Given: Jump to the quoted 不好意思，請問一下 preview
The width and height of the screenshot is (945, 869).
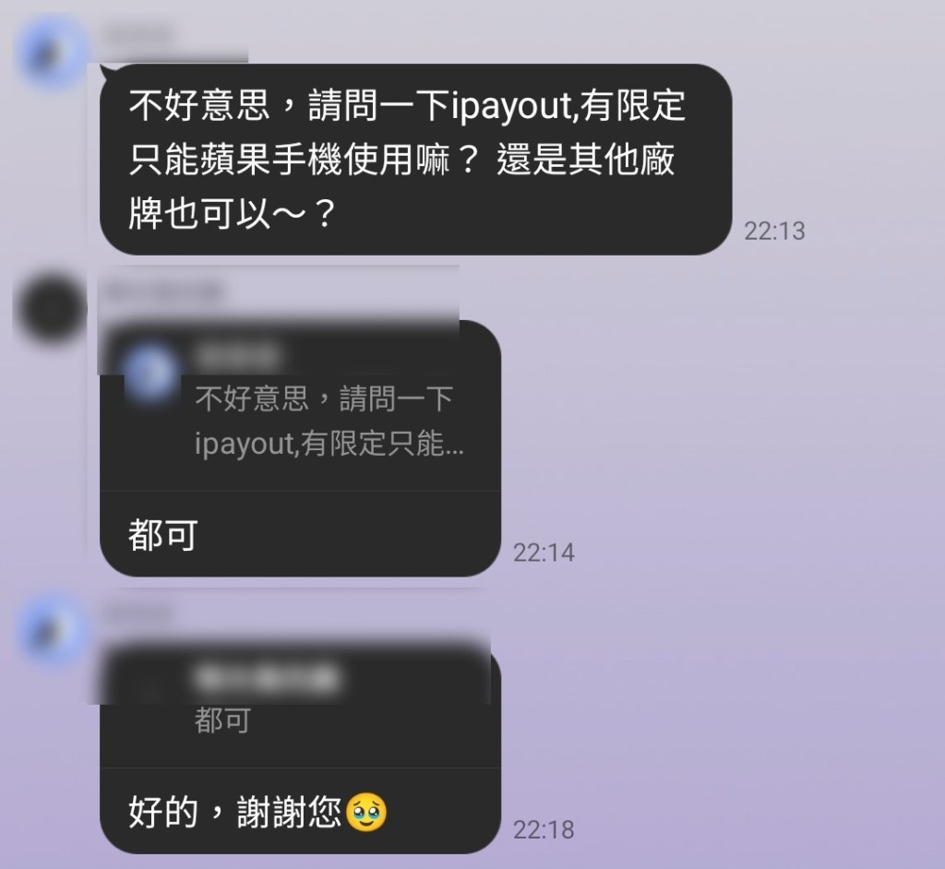Looking at the screenshot, I should pyautogui.click(x=324, y=399).
